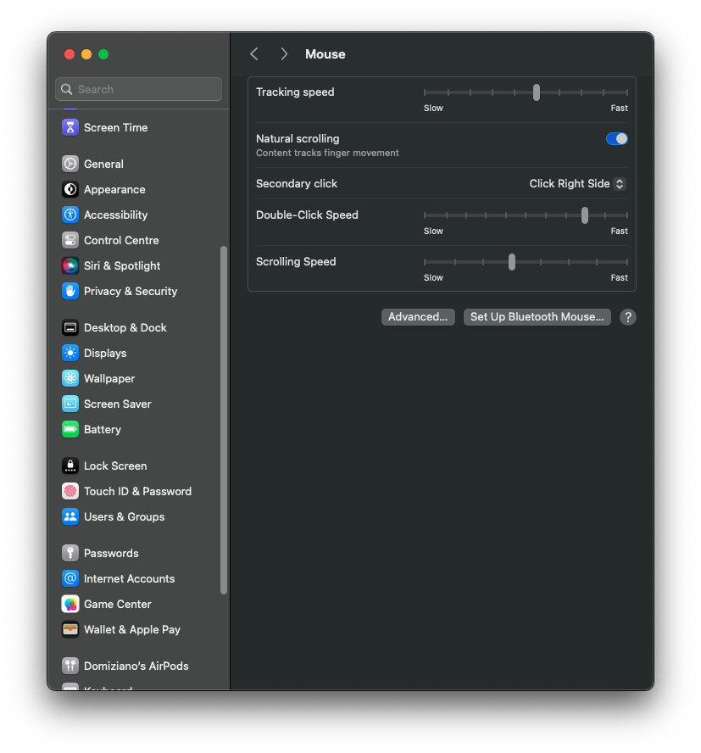The height and width of the screenshot is (753, 701).
Task: Open Privacy & Security hand icon
Action: coord(70,292)
